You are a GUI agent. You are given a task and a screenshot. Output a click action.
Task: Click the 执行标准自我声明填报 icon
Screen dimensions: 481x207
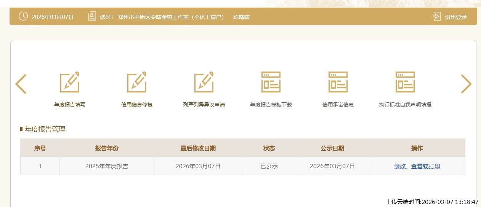tap(405, 82)
